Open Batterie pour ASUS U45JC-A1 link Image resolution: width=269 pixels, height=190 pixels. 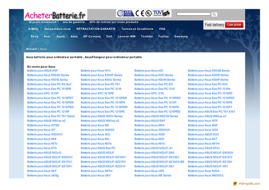point(153,148)
